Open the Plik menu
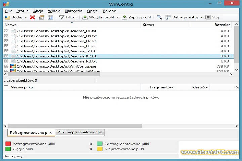 point(8,11)
